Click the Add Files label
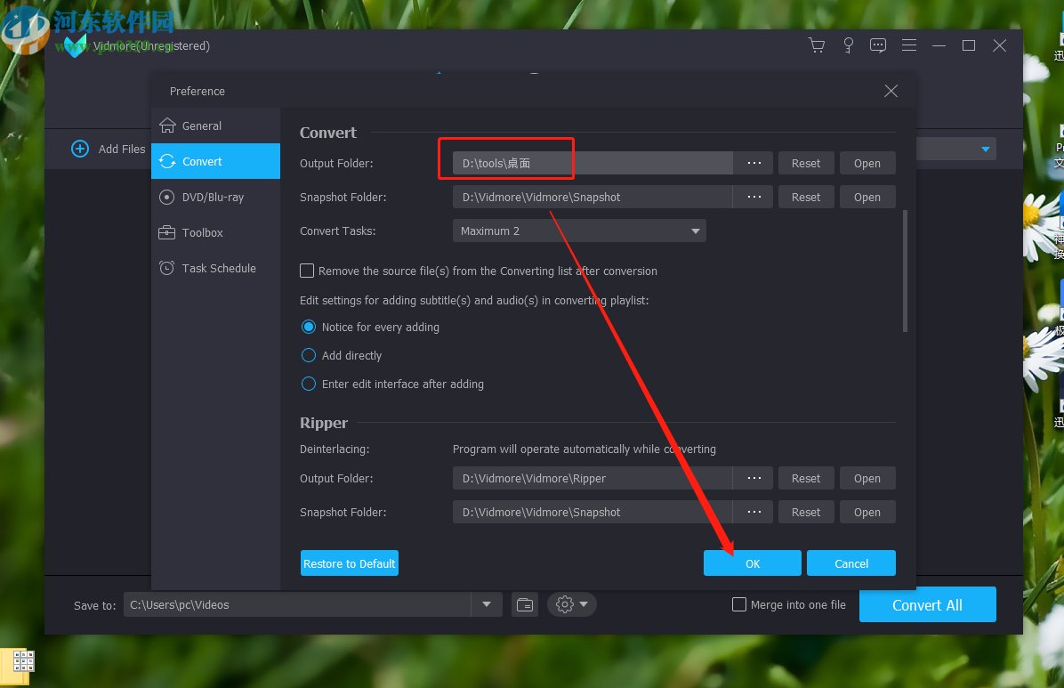This screenshot has width=1064, height=688. 122,149
